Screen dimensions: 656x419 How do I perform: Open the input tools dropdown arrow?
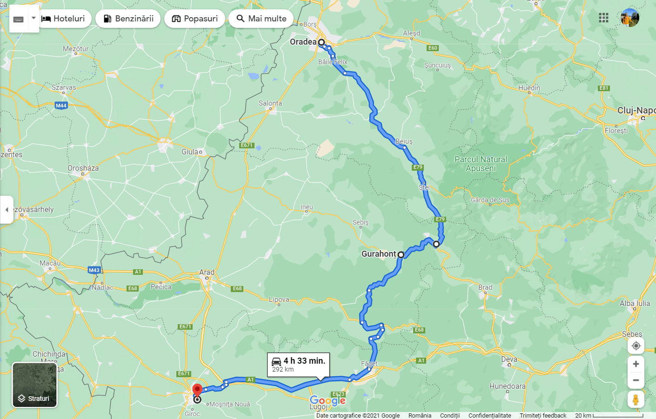point(33,19)
